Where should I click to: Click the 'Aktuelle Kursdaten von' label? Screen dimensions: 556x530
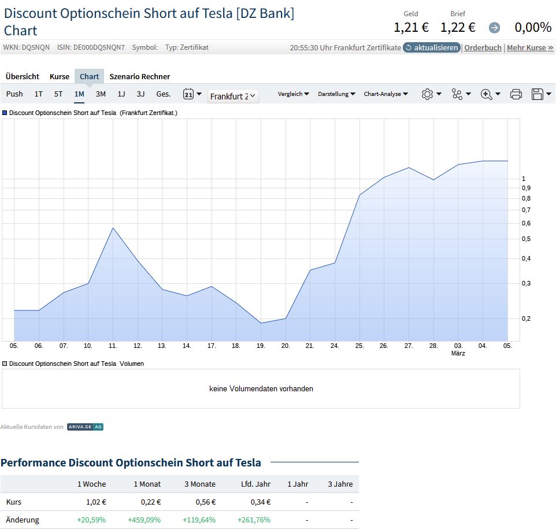(32, 427)
